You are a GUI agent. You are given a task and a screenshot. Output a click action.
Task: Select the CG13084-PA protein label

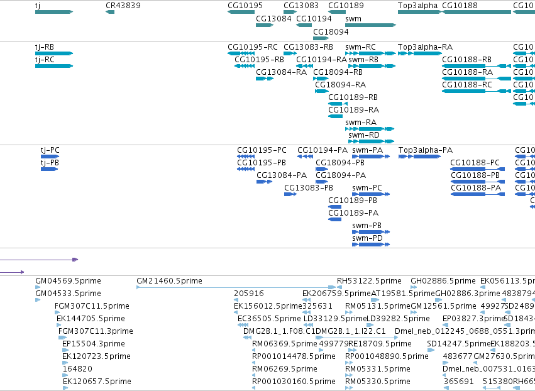(x=282, y=176)
